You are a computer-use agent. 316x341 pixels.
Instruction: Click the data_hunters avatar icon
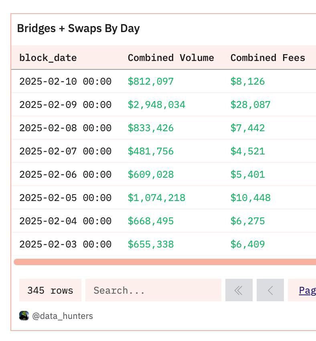point(24,316)
